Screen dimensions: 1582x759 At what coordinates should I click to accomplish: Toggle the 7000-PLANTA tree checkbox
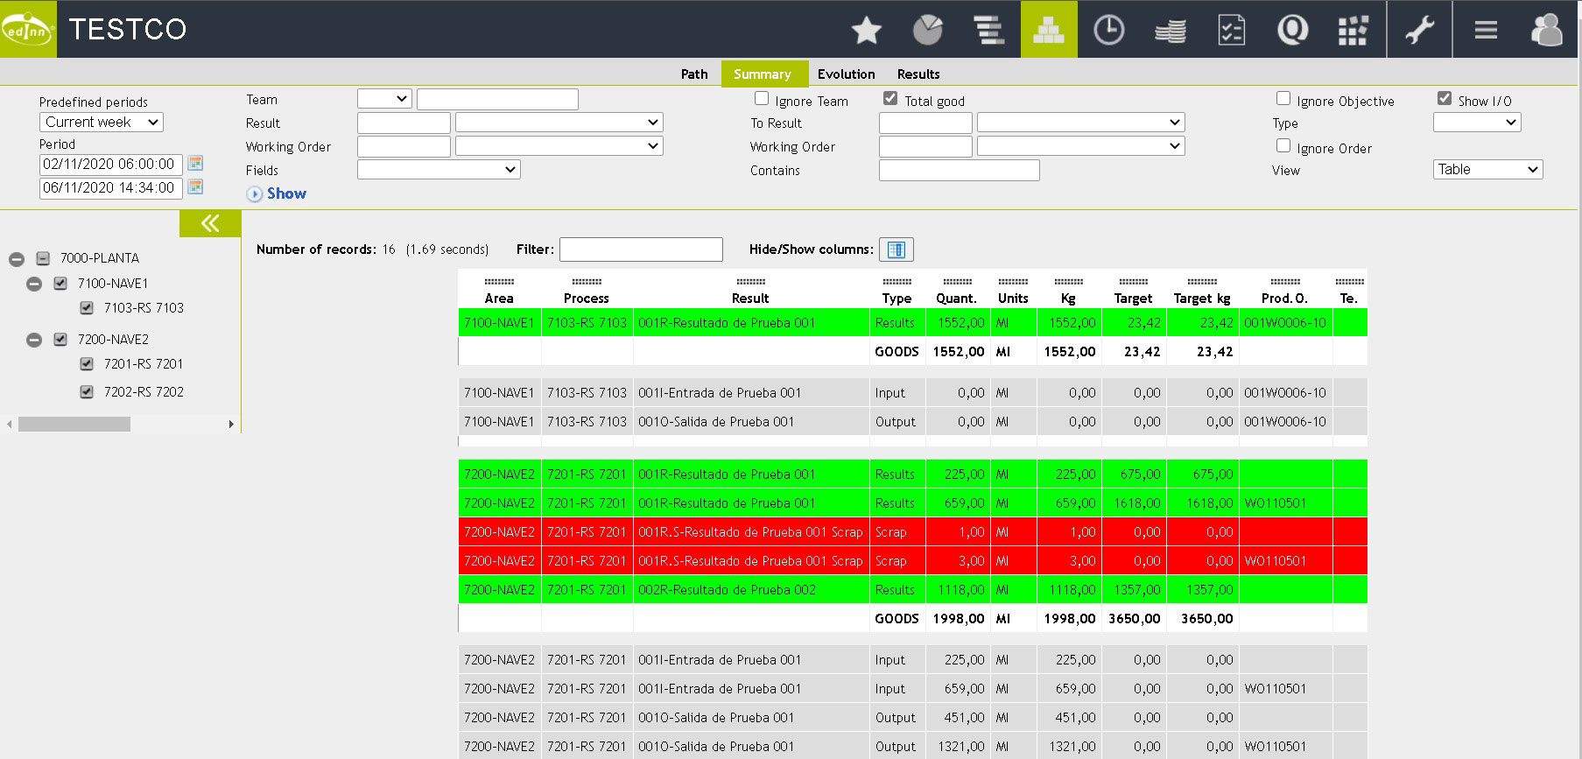coord(43,258)
